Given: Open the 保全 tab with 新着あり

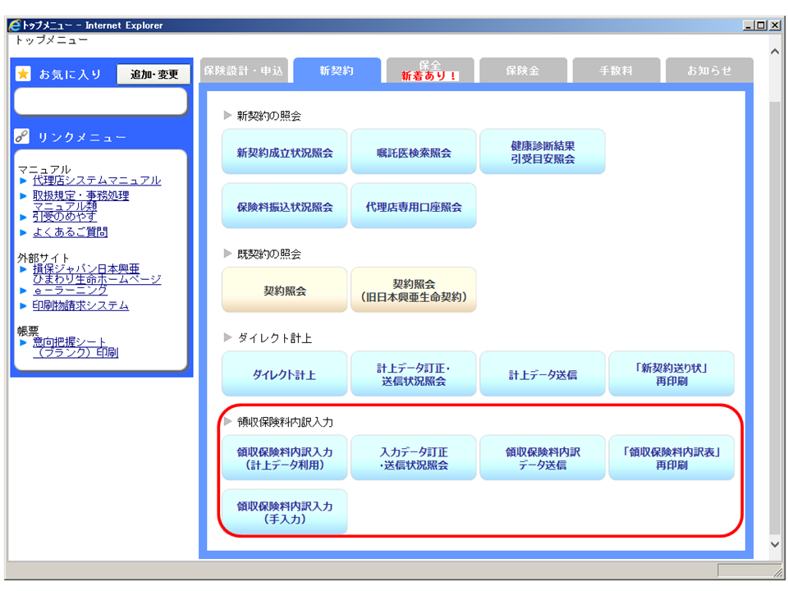Looking at the screenshot, I should (430, 71).
